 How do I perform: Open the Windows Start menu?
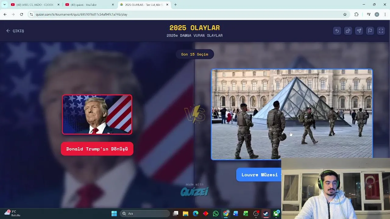pyautogui.click(x=114, y=214)
